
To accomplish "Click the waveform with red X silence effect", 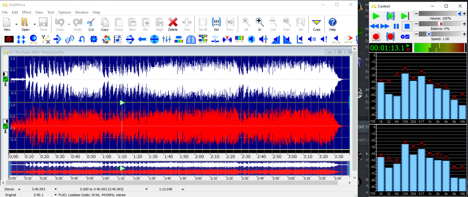I will pos(227,39).
